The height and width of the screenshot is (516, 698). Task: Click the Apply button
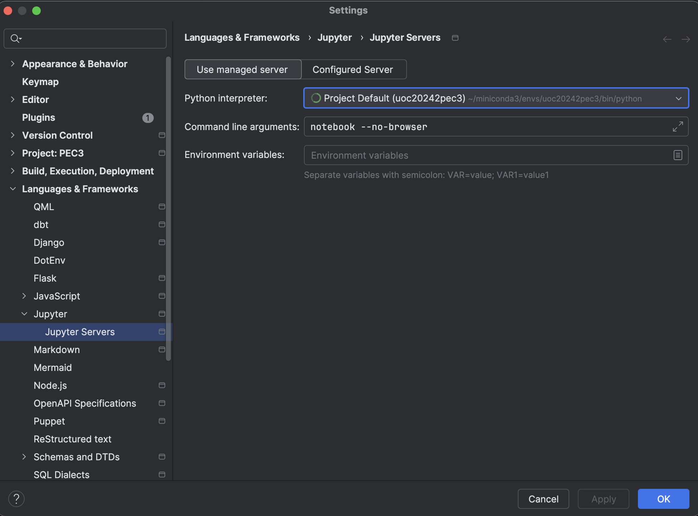coord(603,499)
